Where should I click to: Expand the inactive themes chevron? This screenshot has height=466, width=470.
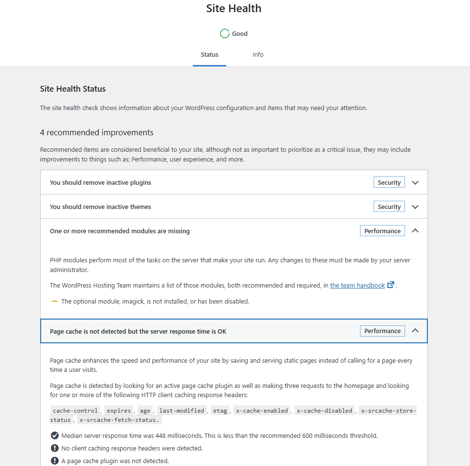[415, 207]
